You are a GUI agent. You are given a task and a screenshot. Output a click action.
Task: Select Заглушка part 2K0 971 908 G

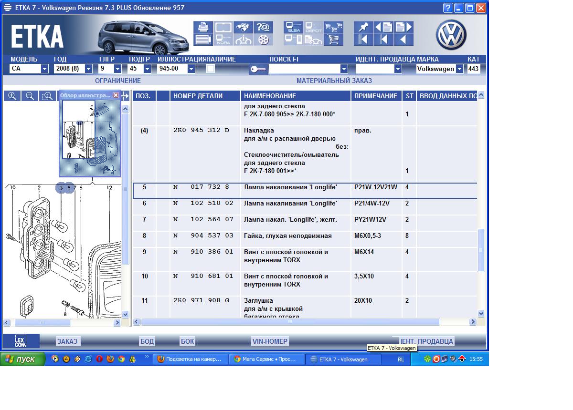pos(305,307)
